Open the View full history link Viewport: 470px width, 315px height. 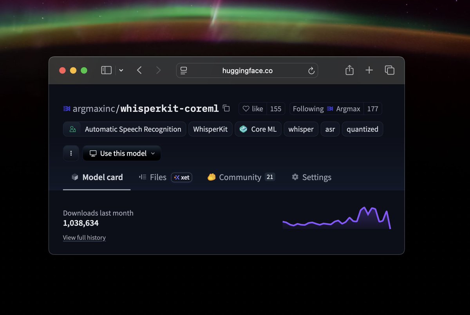84,238
